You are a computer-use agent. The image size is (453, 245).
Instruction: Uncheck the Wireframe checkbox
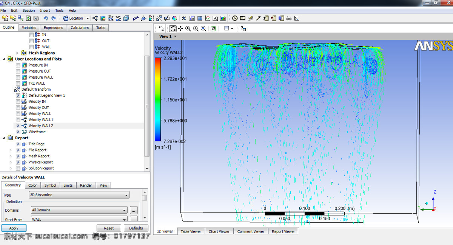(x=18, y=132)
